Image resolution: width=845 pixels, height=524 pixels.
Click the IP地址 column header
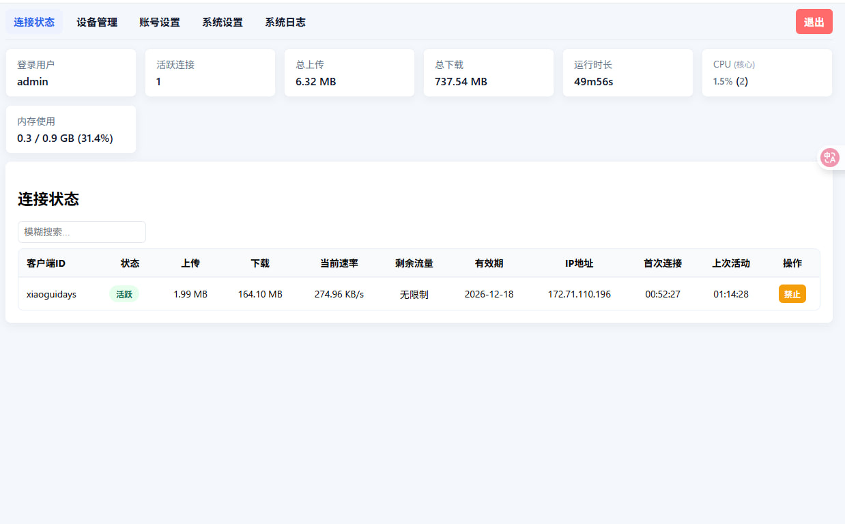(x=579, y=263)
